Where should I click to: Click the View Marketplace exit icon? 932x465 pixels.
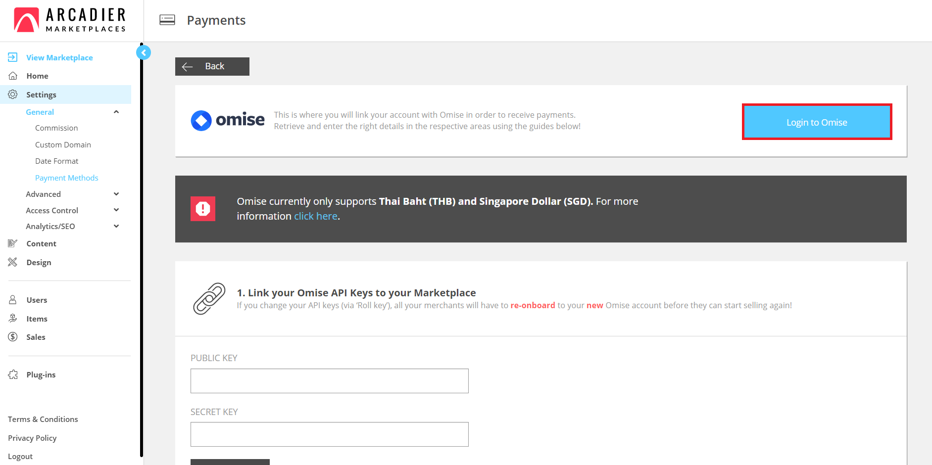[x=13, y=57]
